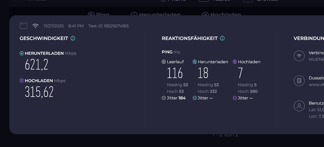Viewport: 324px width, 147px height.
Task: Click Niedrig 5 under Hochladen
Action: 247,85
